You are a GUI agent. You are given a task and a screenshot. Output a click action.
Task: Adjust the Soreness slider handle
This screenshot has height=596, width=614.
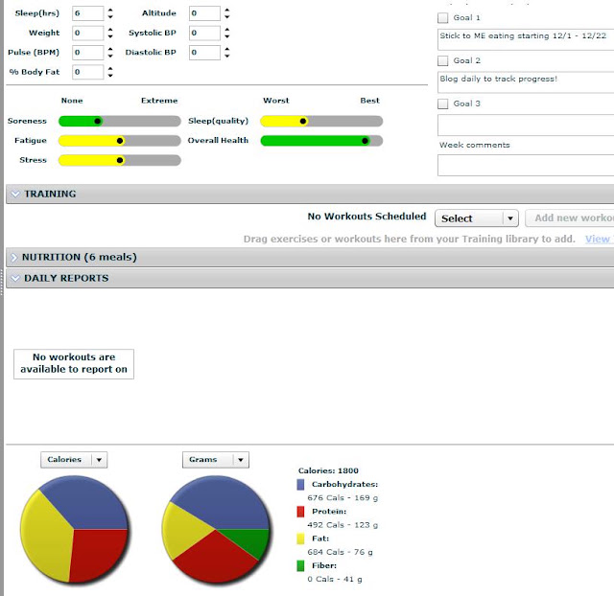click(x=98, y=122)
